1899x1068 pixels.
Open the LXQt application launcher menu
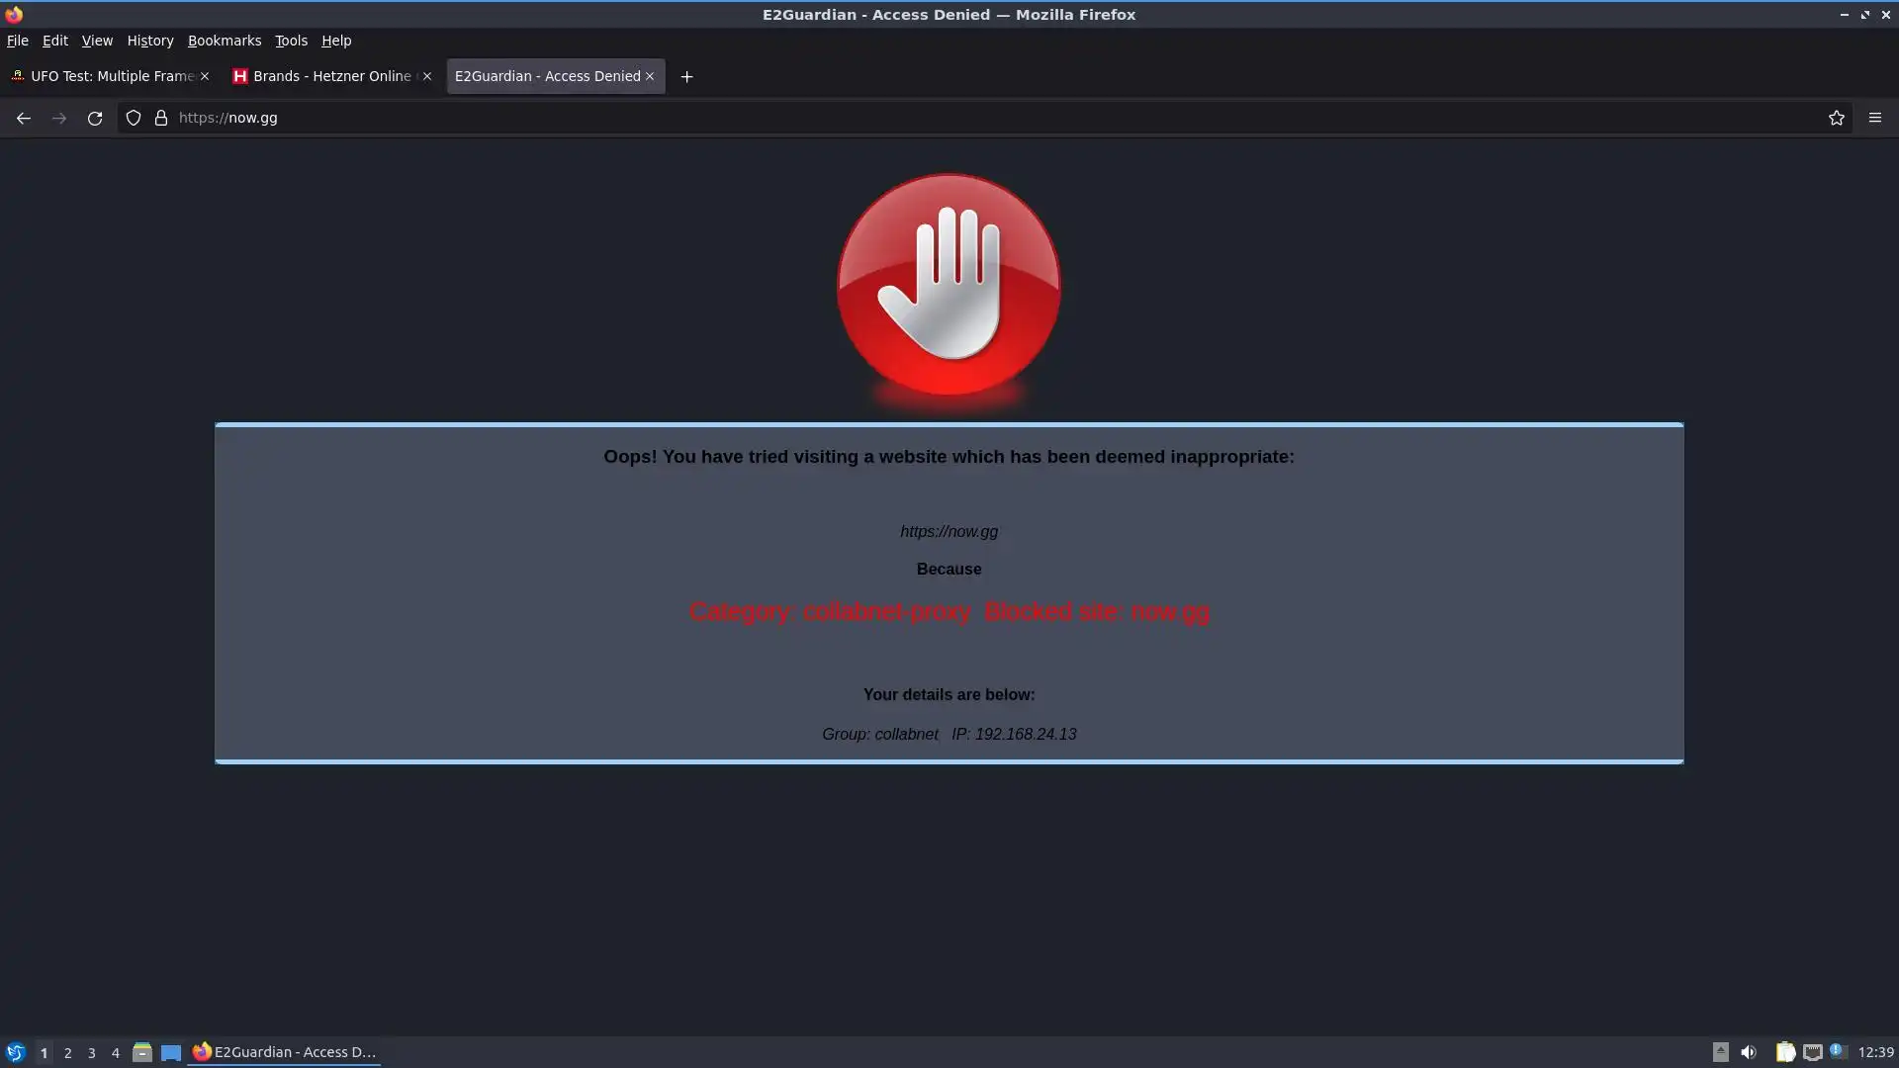point(15,1052)
